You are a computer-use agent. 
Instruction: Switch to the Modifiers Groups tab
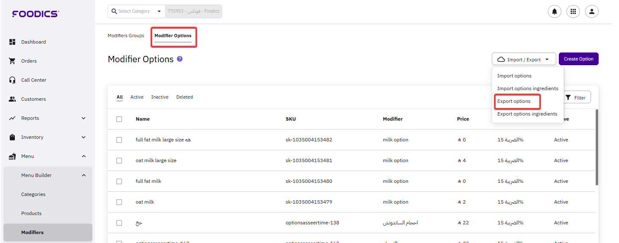coord(126,36)
